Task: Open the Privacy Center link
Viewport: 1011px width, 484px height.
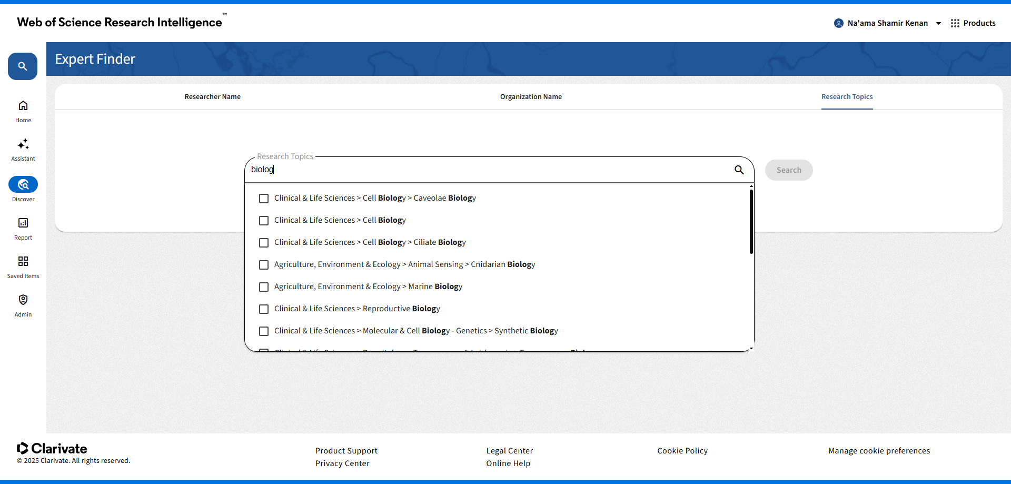Action: coord(342,463)
